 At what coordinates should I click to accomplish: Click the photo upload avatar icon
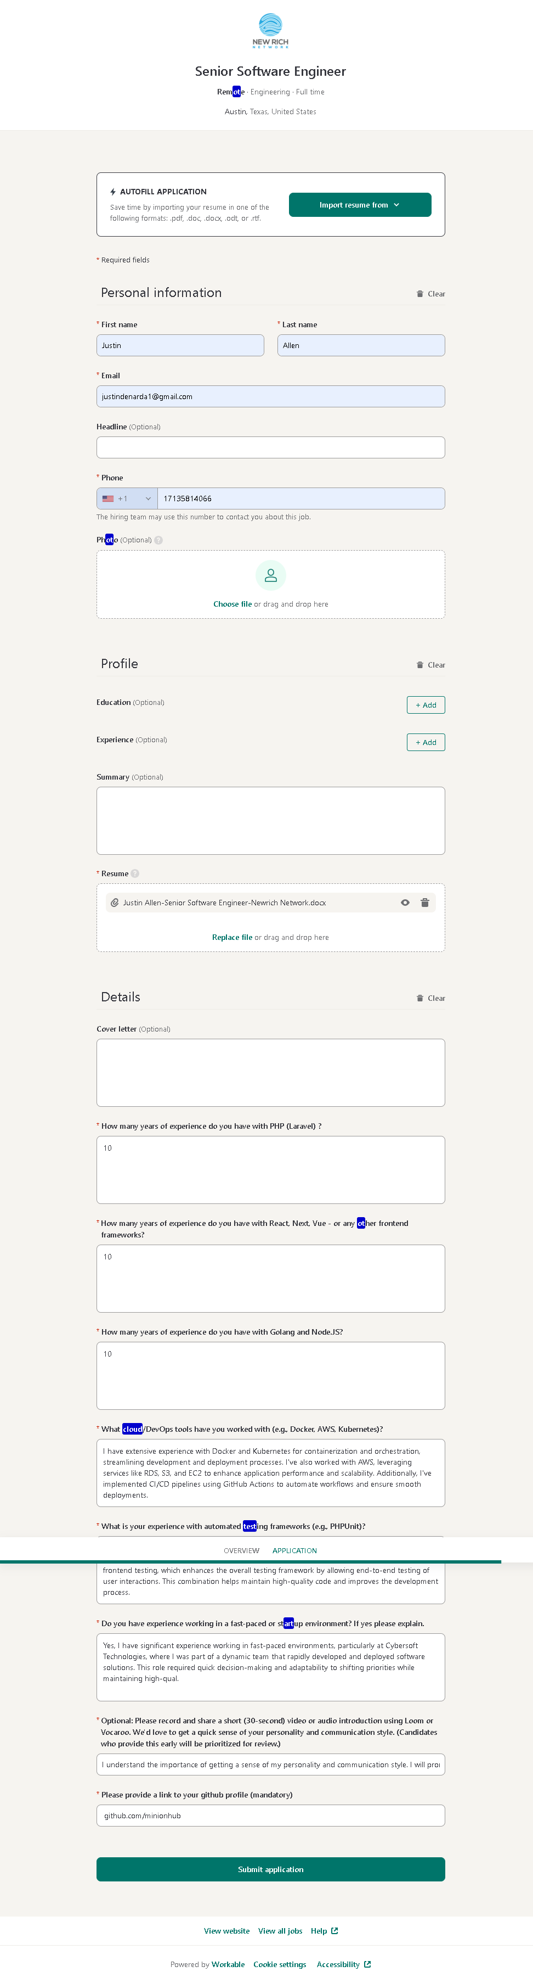pos(271,575)
